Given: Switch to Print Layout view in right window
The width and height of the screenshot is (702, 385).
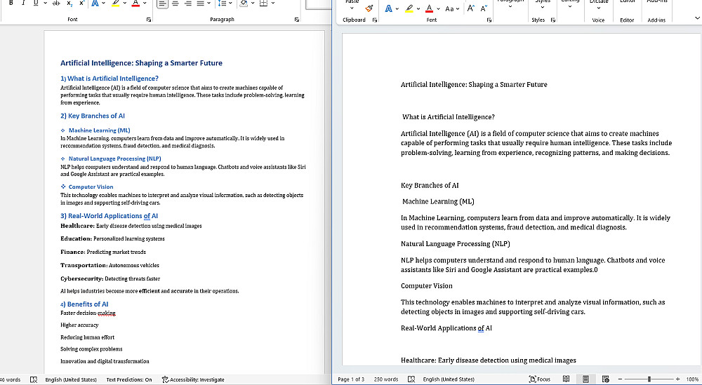Looking at the screenshot, I should click(x=585, y=379).
